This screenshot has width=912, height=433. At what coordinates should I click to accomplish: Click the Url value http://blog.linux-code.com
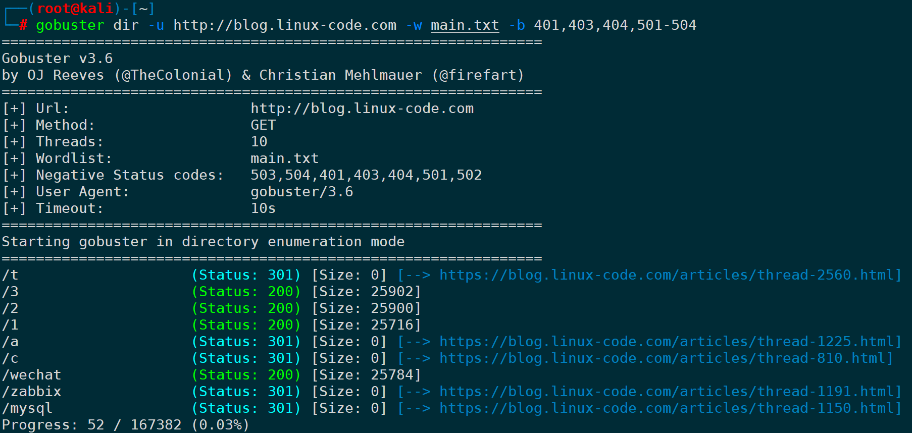click(362, 109)
